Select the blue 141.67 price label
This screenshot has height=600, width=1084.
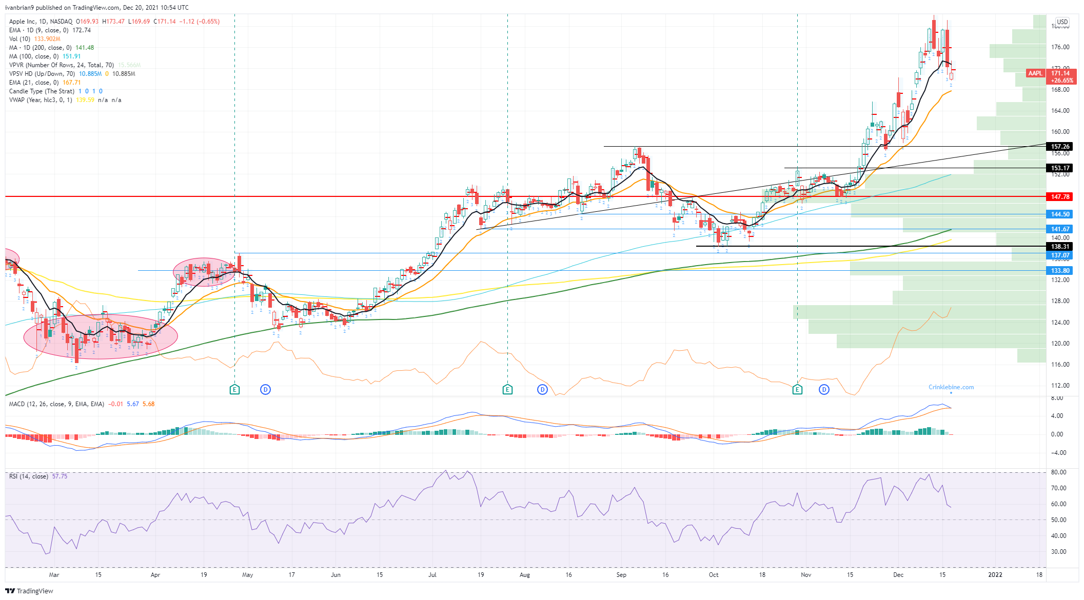tap(1060, 229)
